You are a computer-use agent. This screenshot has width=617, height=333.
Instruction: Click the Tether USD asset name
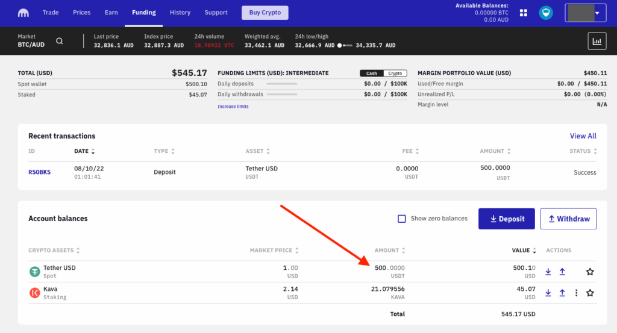click(60, 268)
